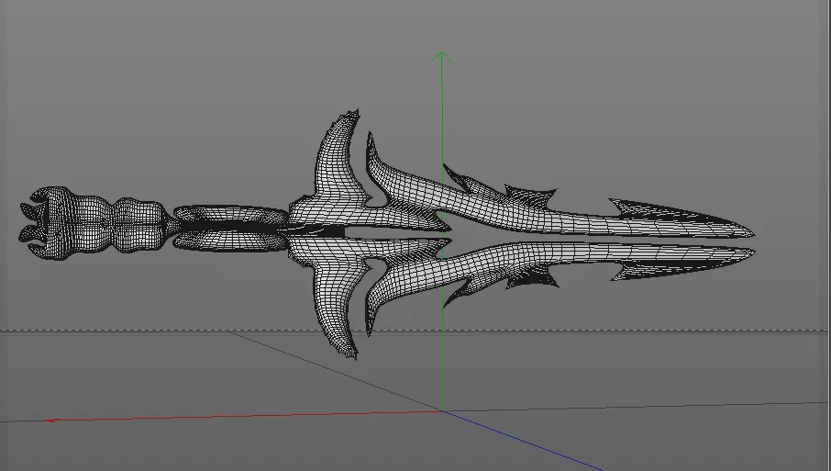Click the blue Z-axis line
Image resolution: width=831 pixels, height=471 pixels.
523,441
